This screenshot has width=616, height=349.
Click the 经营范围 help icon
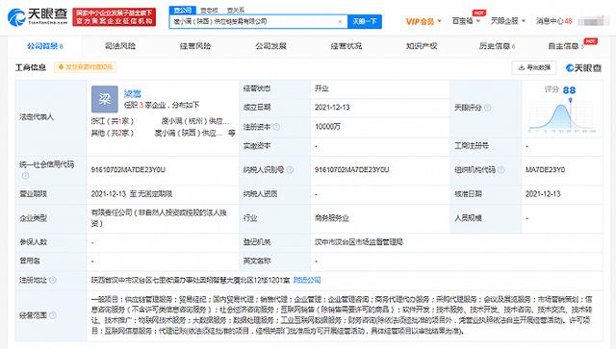[x=52, y=315]
